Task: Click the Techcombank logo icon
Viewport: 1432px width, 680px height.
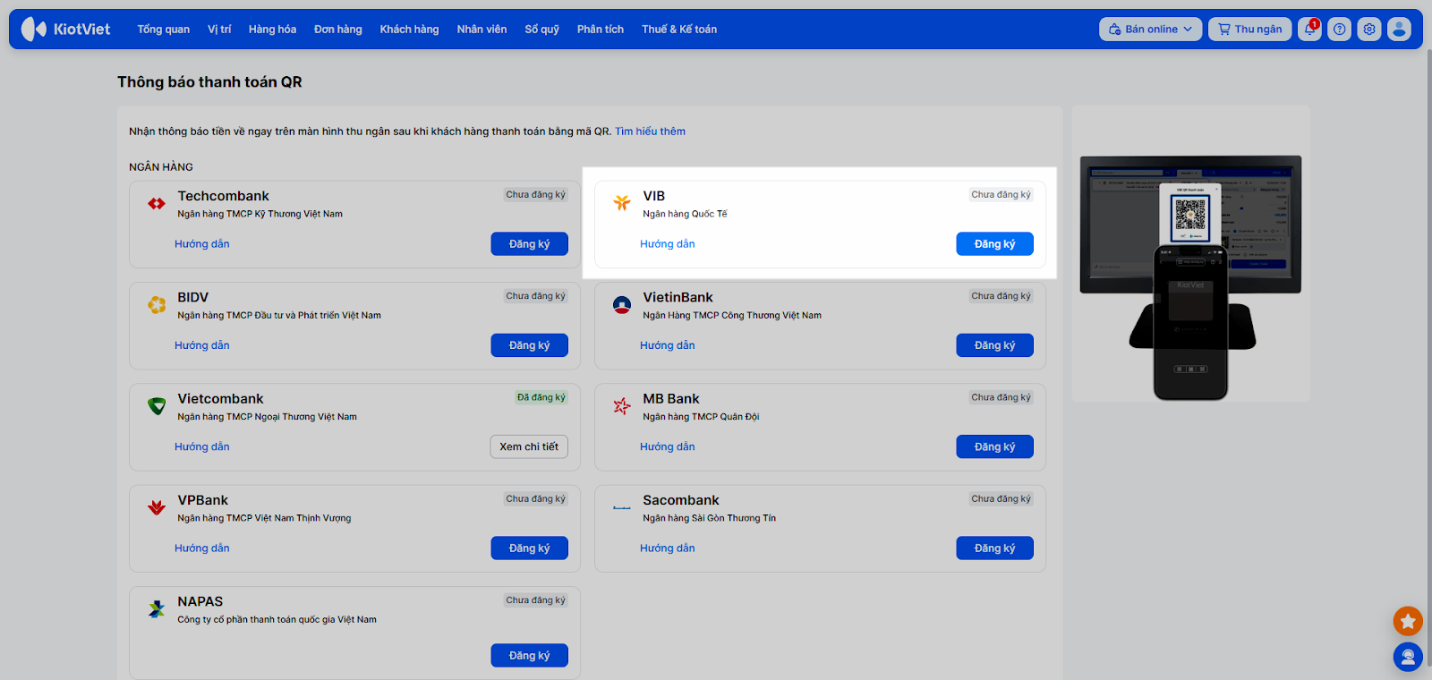Action: 157,203
